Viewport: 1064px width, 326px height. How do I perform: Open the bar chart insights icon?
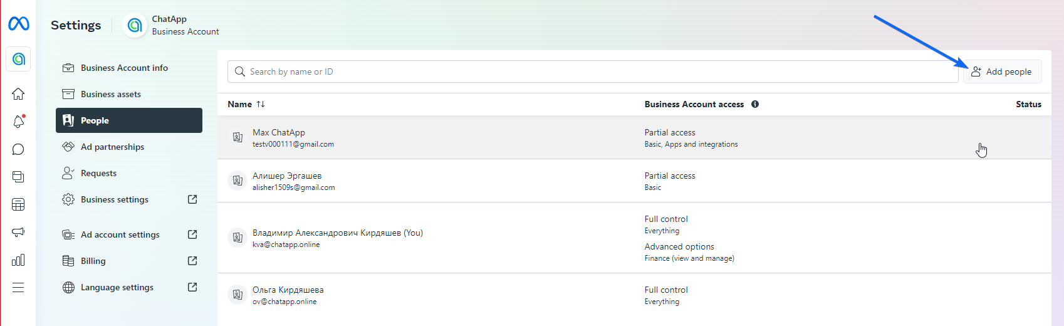pos(18,260)
